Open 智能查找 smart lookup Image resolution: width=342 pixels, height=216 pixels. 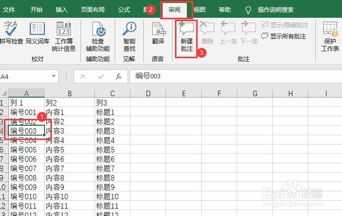tap(129, 36)
